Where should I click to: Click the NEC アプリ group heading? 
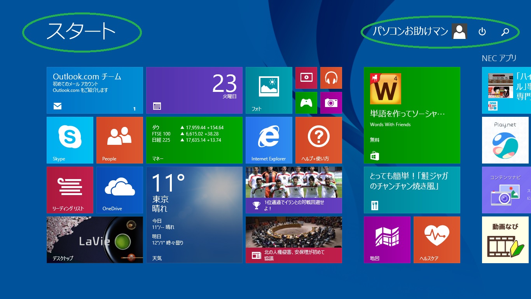pyautogui.click(x=499, y=58)
